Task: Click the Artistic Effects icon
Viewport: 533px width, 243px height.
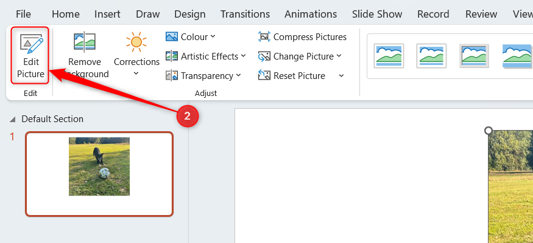Action: [172, 56]
